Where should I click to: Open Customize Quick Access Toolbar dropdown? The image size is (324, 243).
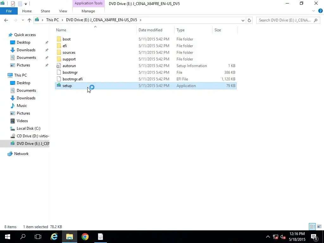coord(26,4)
